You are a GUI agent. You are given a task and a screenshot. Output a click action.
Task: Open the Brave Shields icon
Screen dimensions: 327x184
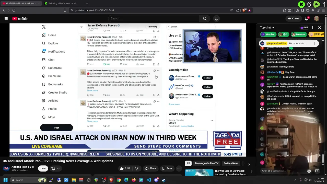(x=244, y=10)
